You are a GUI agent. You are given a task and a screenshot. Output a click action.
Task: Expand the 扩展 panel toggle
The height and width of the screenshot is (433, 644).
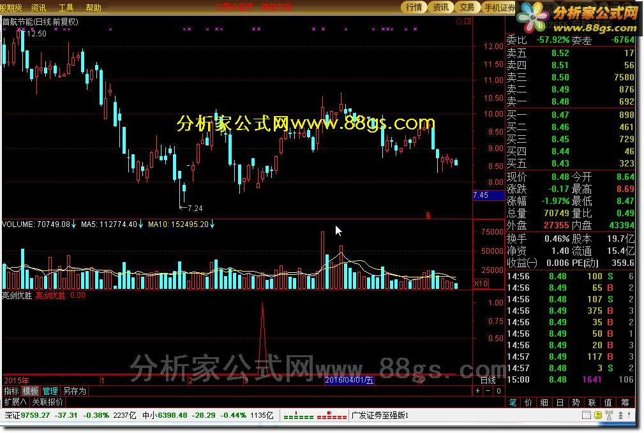[x=15, y=401]
